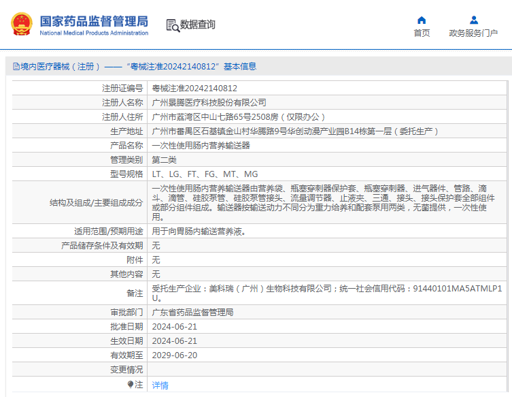Click the 注册人住所 label
This screenshot has width=512, height=397.
pyautogui.click(x=122, y=117)
